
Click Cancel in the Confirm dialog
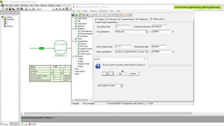[x=133, y=73]
